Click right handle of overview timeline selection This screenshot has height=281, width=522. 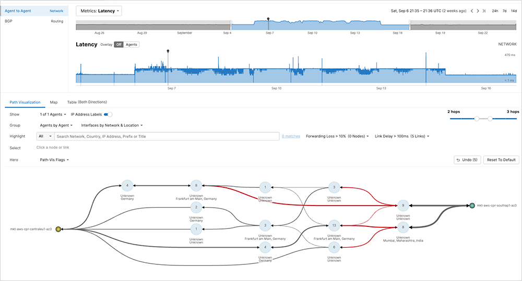coord(410,25)
